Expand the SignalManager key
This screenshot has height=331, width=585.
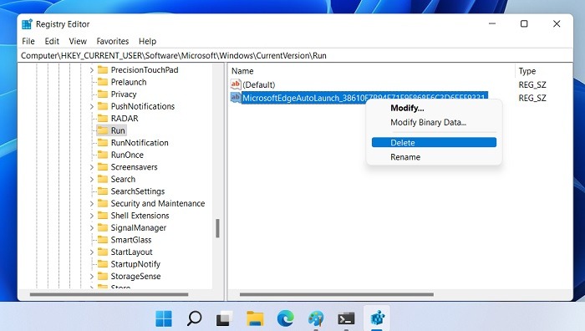point(91,227)
